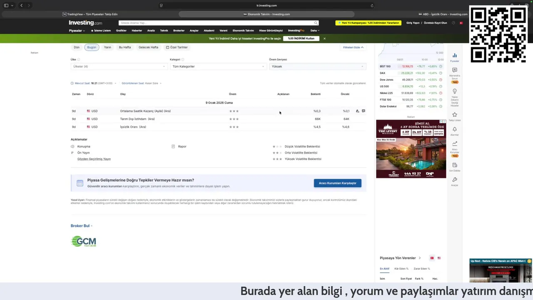Click the Turkish flag language icon
This screenshot has height=300, width=533.
(x=461, y=23)
